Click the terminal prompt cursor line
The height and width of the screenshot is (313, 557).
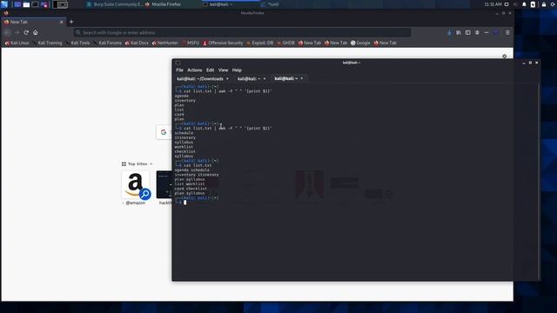185,203
